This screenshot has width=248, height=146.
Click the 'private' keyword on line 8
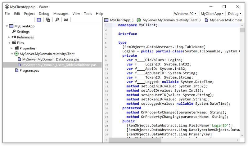coord(129,55)
